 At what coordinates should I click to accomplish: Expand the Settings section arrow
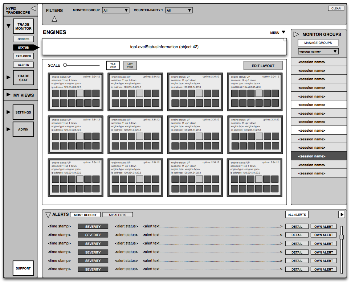(8, 112)
